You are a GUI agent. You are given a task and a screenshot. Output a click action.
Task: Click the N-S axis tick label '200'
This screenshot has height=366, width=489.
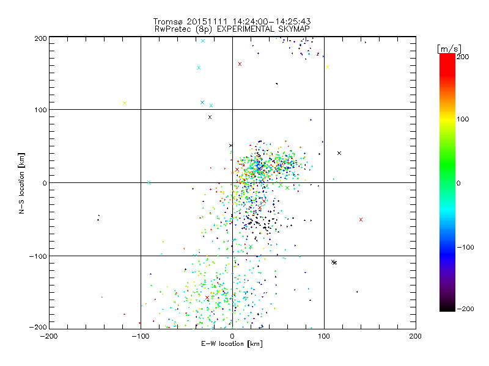pos(40,38)
